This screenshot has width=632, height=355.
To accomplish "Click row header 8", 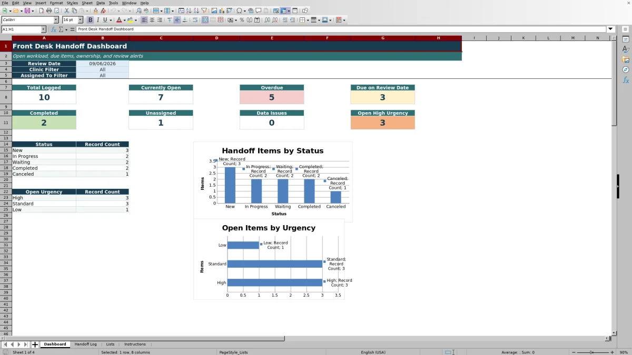I will coord(6,97).
